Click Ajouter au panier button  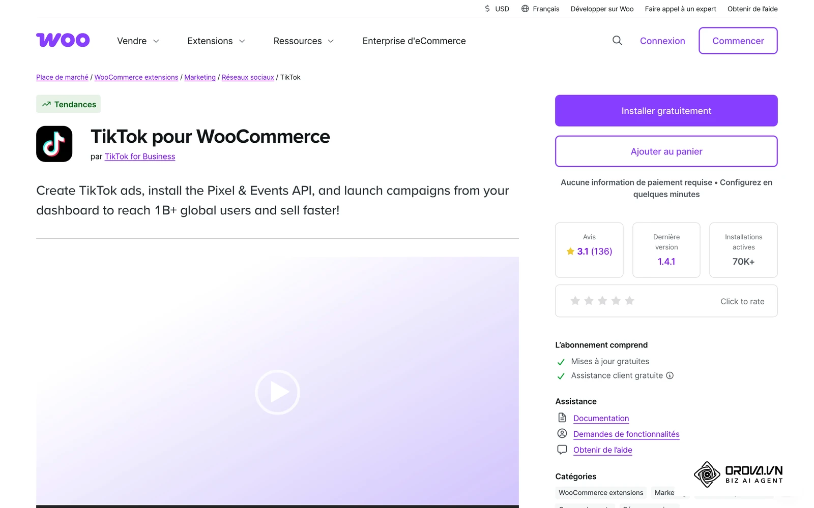(666, 151)
